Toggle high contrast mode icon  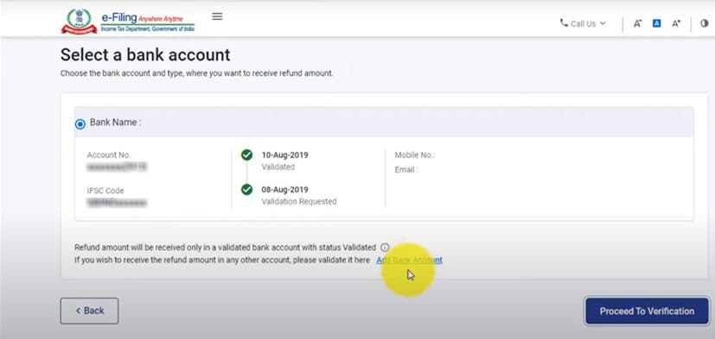coord(705,23)
